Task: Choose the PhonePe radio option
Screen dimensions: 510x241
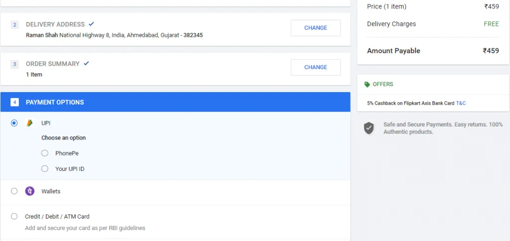Action: pos(45,153)
